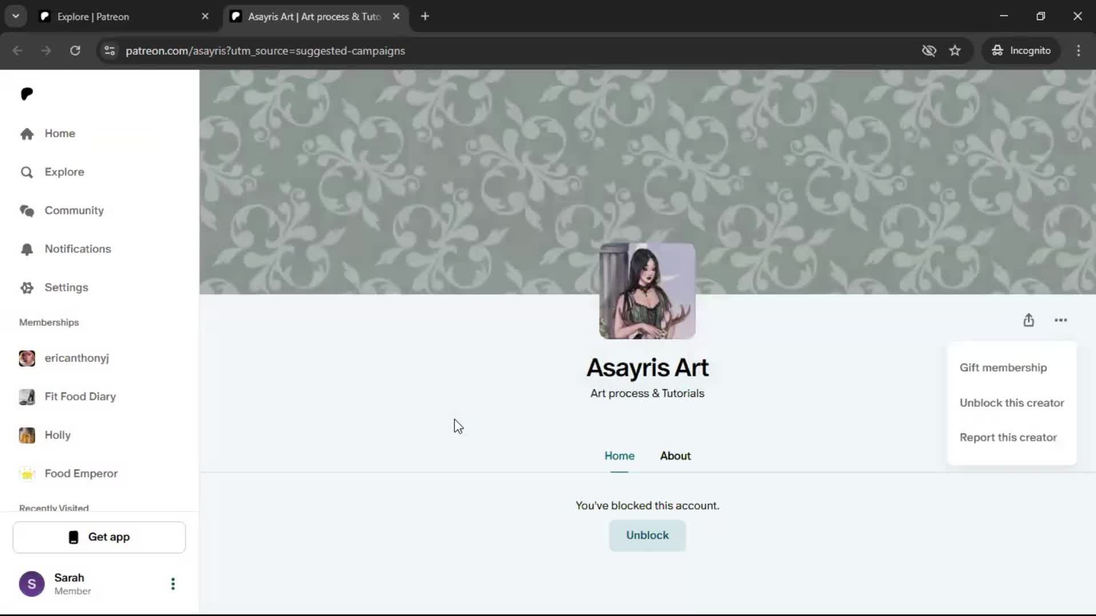Screen dimensions: 1096x616
Task: Click the Asayris Art creator name
Action: (647, 368)
